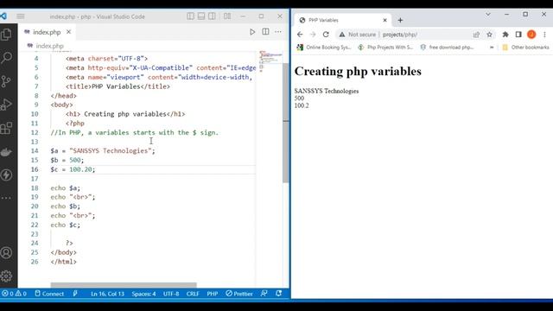Change file encoding UTF-8
Image resolution: width=553 pixels, height=311 pixels.
(171, 294)
